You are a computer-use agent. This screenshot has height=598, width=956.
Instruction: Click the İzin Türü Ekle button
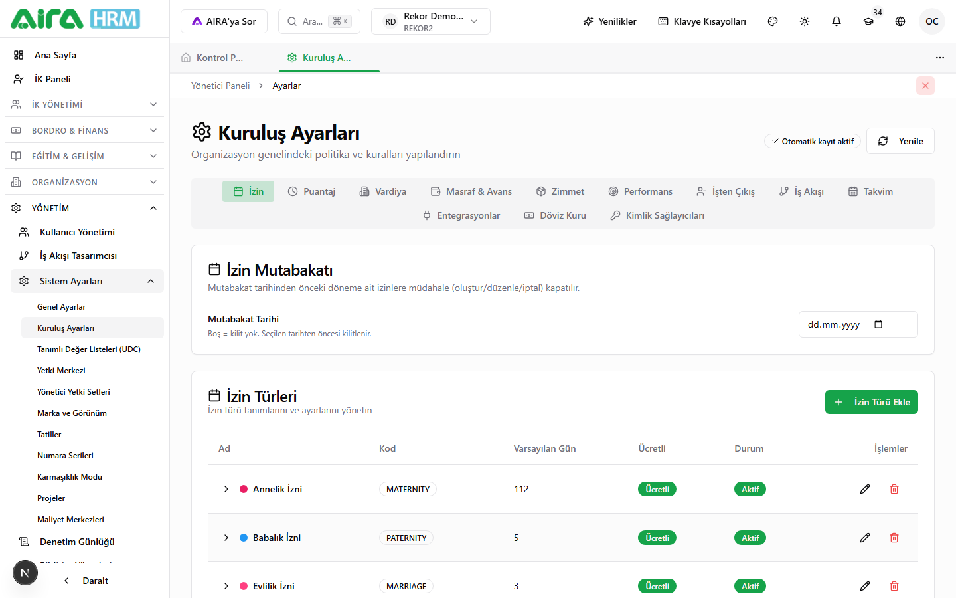click(872, 402)
